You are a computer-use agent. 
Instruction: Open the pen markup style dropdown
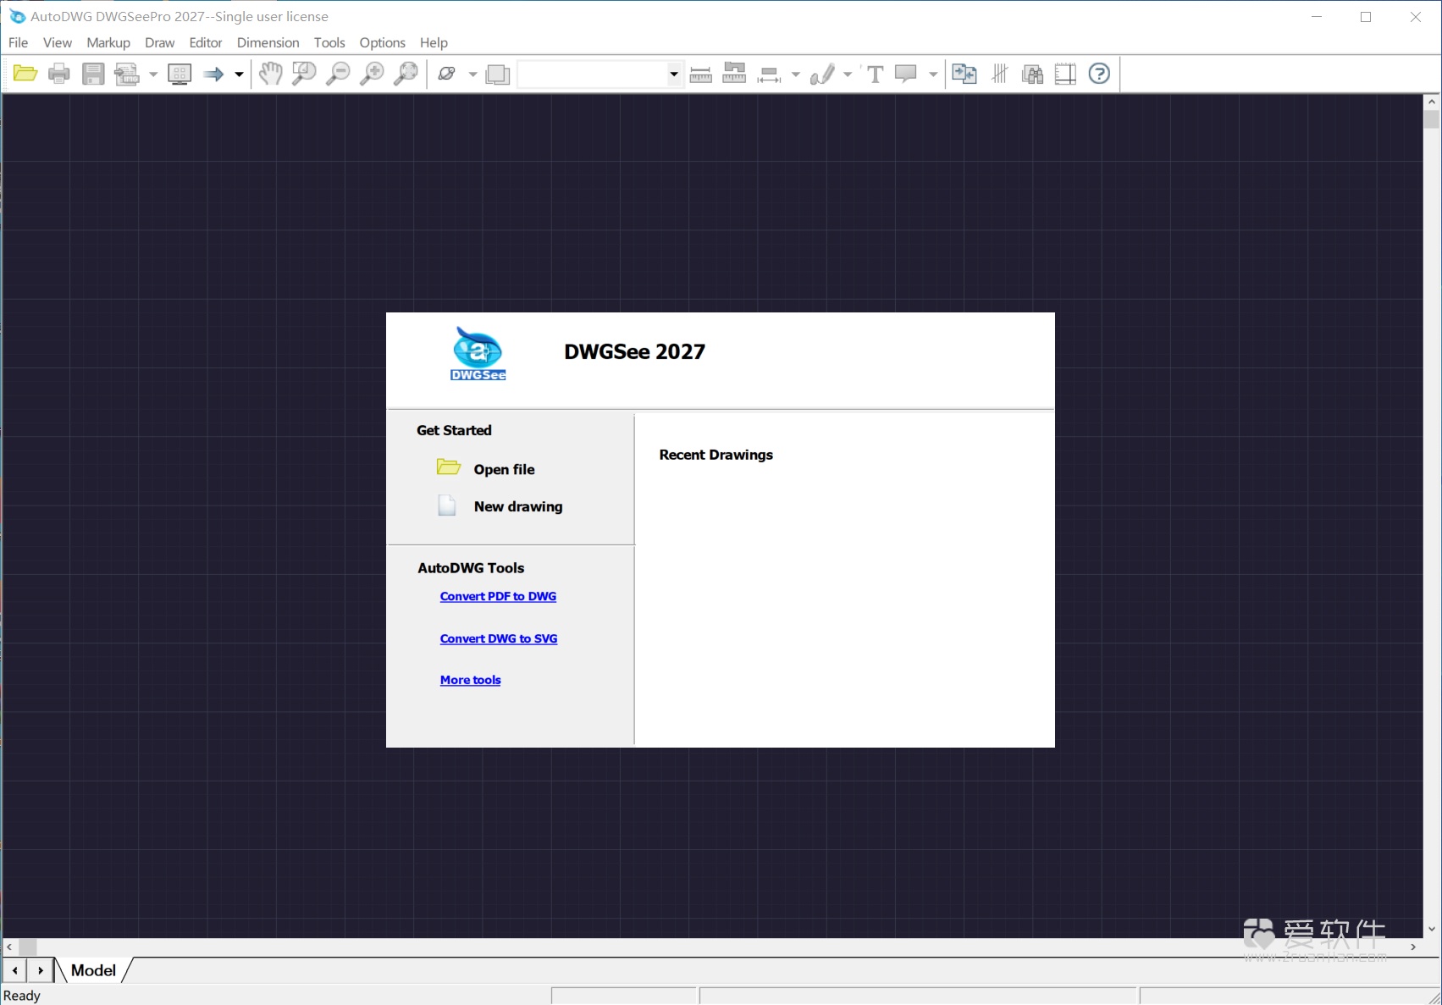pos(849,74)
